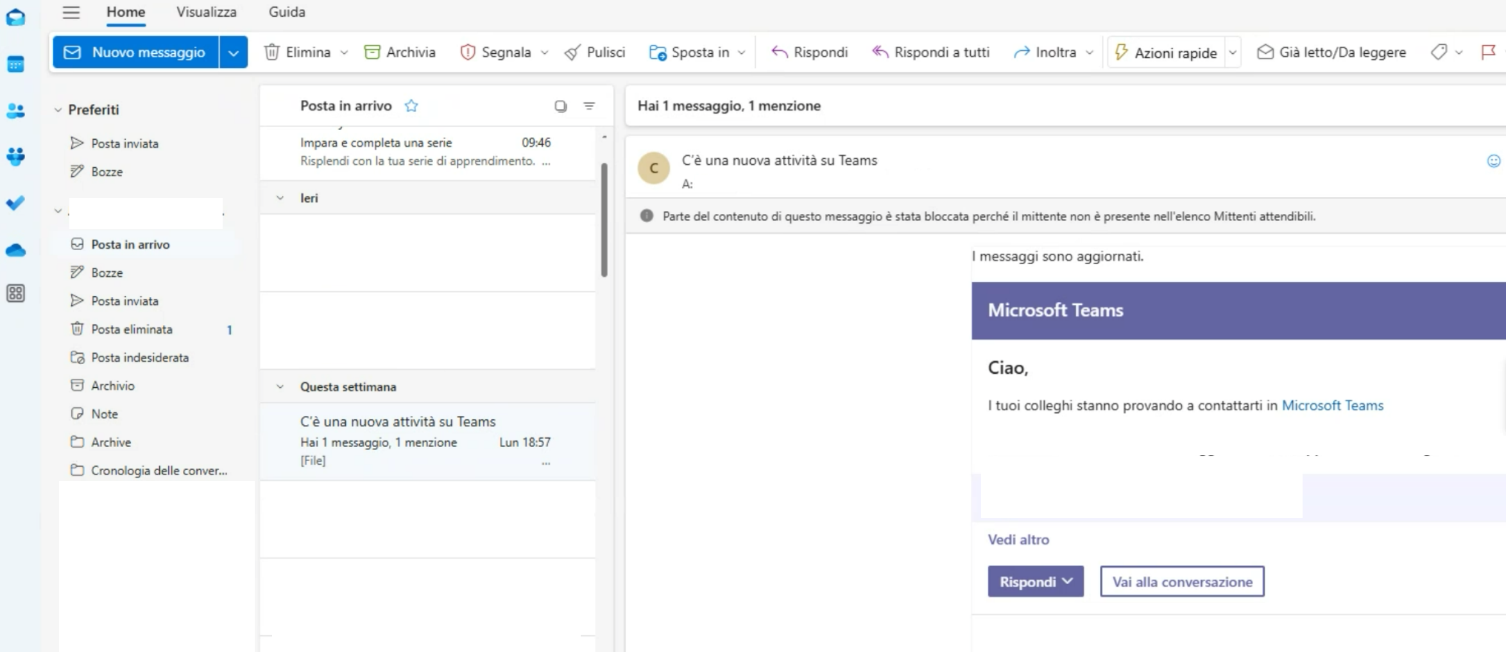Open the More apps launcher icon

coord(16,294)
